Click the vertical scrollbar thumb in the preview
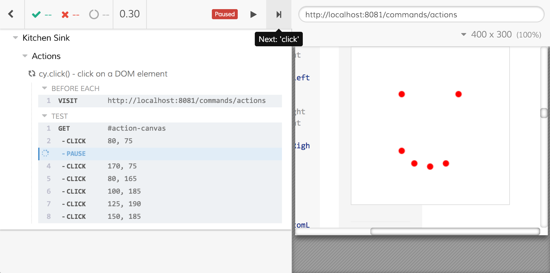This screenshot has width=550, height=273. pos(544,113)
